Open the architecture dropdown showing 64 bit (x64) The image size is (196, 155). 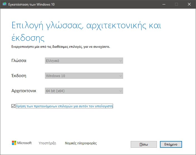tap(84, 91)
